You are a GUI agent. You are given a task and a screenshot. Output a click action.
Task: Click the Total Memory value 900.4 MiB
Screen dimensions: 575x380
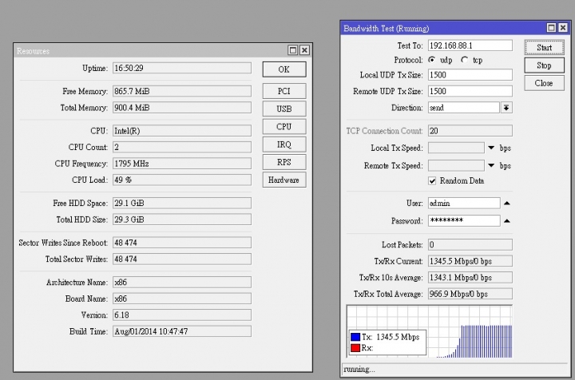pos(182,108)
